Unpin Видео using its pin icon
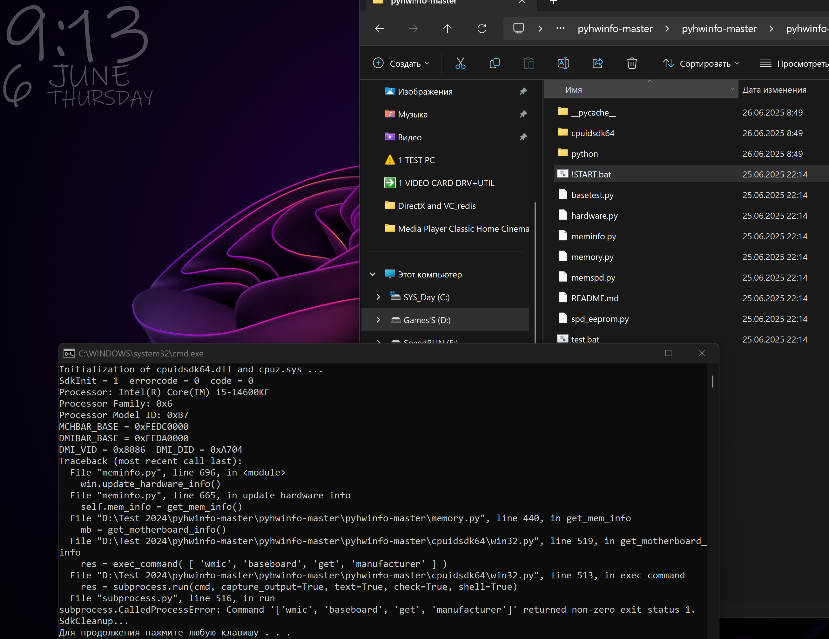829x639 pixels. [x=523, y=137]
